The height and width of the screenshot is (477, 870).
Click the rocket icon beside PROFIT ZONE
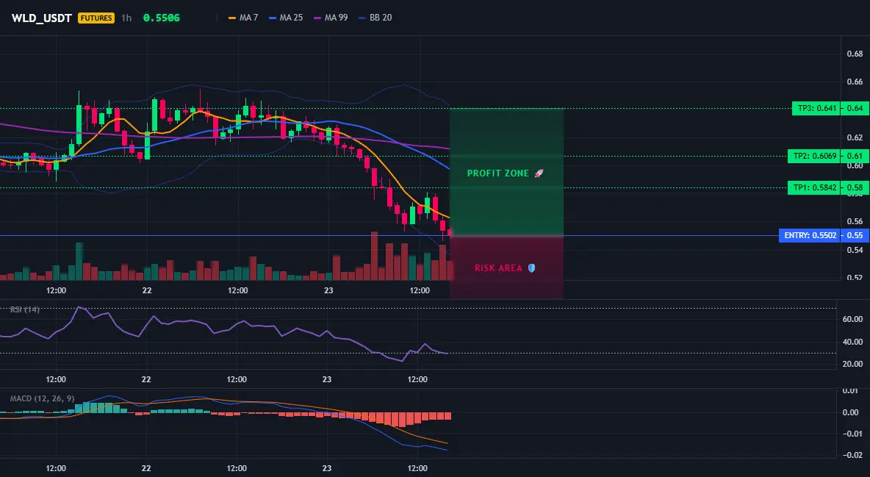(539, 173)
